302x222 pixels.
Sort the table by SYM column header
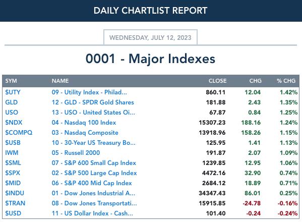(11, 81)
